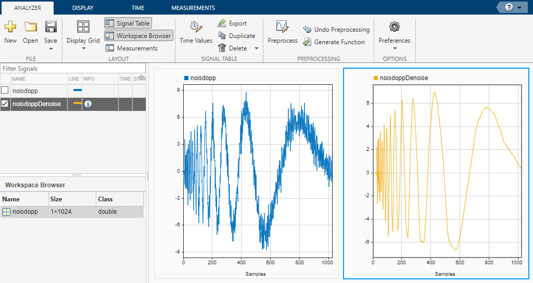Click the double class cell
533x283 pixels.
pos(107,212)
